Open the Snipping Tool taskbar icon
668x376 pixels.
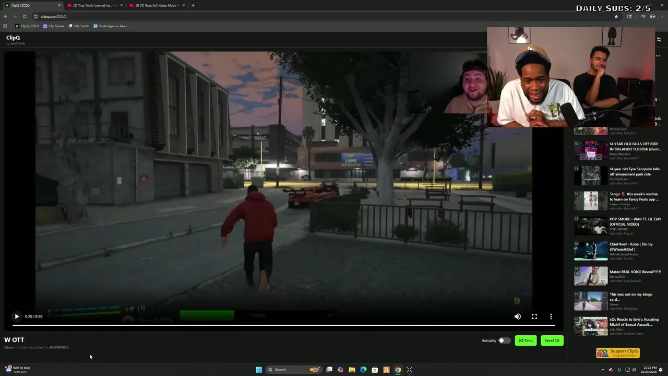(409, 370)
